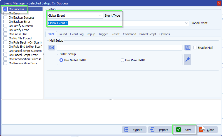
Task: Click the Export button
Action: click(x=134, y=130)
